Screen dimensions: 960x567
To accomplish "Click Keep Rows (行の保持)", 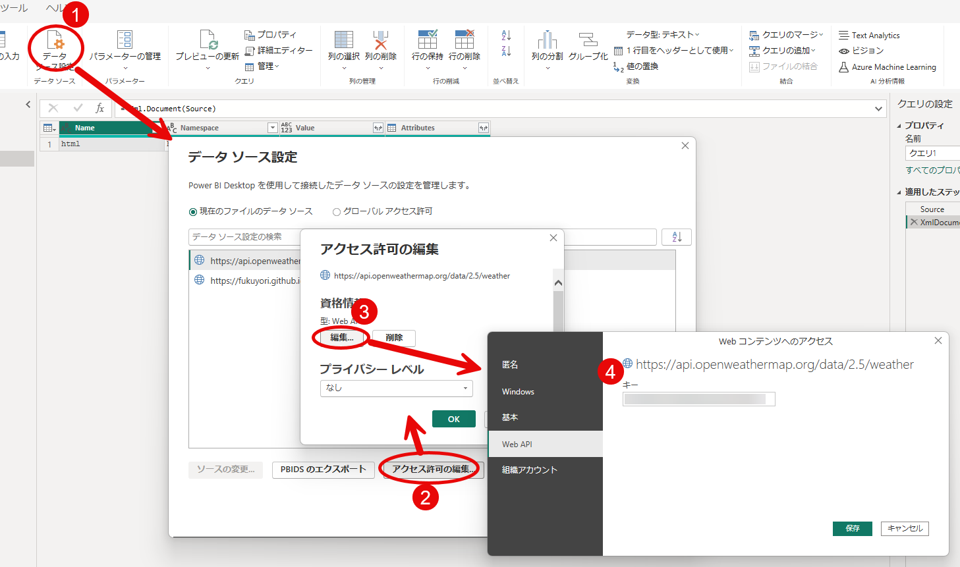I will pyautogui.click(x=428, y=50).
